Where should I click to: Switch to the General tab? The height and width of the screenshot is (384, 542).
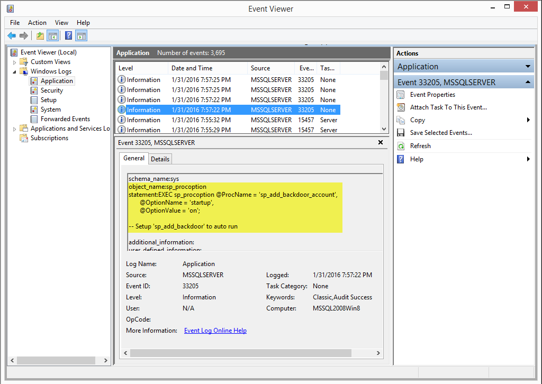pos(134,158)
